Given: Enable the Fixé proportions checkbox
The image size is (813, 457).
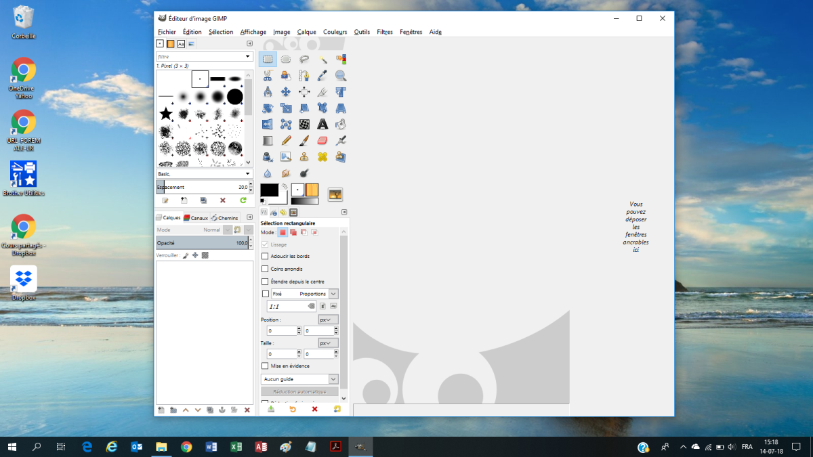Looking at the screenshot, I should click(265, 294).
